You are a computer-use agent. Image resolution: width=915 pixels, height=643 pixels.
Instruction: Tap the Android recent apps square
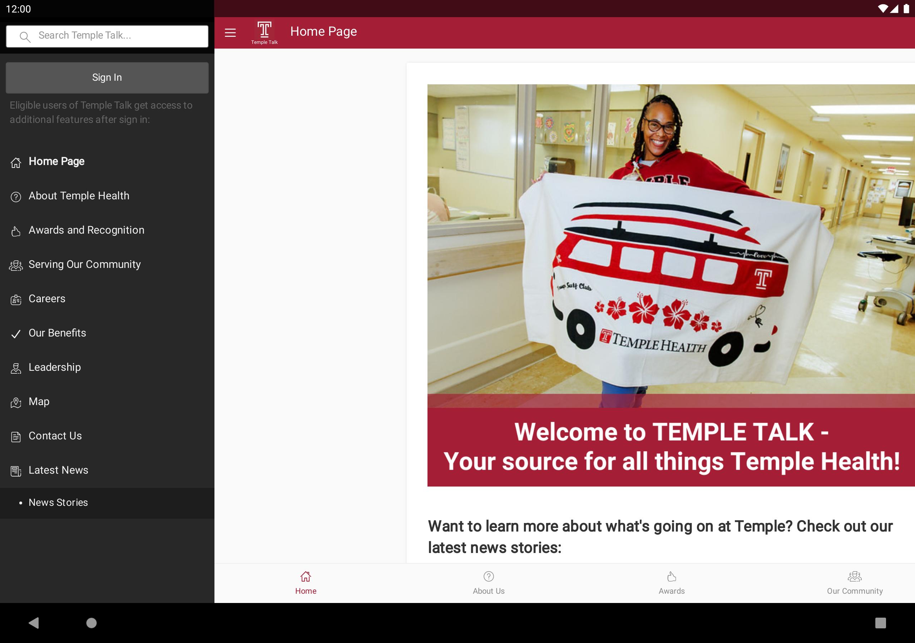pyautogui.click(x=880, y=623)
